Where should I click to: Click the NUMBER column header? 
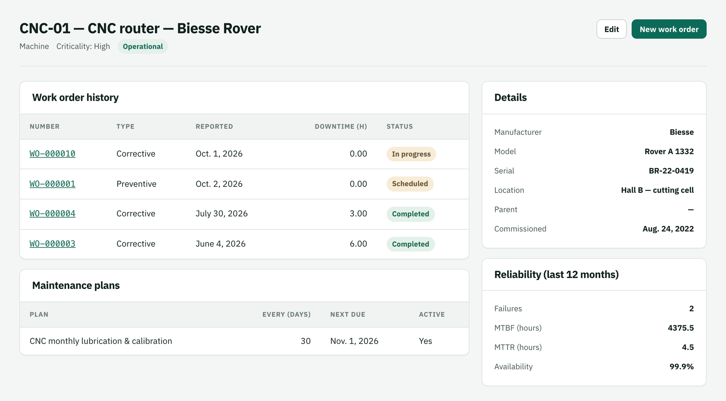point(44,127)
